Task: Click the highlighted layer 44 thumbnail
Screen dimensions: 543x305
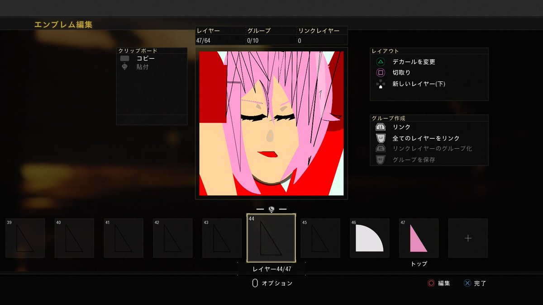Action: tap(271, 238)
